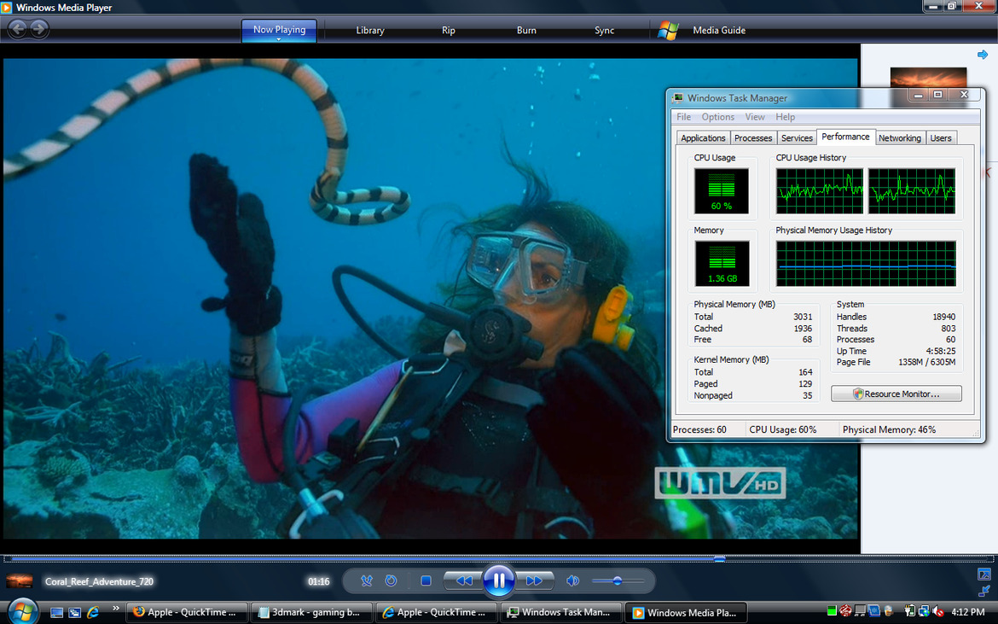998x624 pixels.
Task: Open the Networking tab in Task Manager
Action: [x=899, y=138]
